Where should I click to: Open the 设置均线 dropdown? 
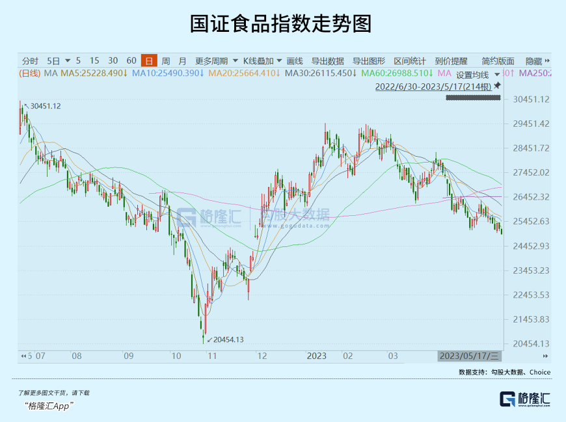[477, 75]
